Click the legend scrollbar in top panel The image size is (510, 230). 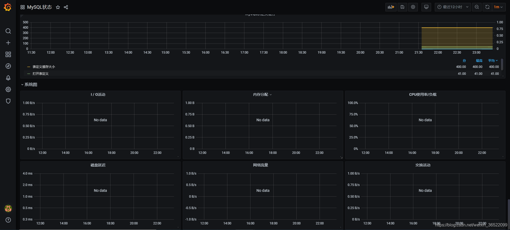[502, 64]
